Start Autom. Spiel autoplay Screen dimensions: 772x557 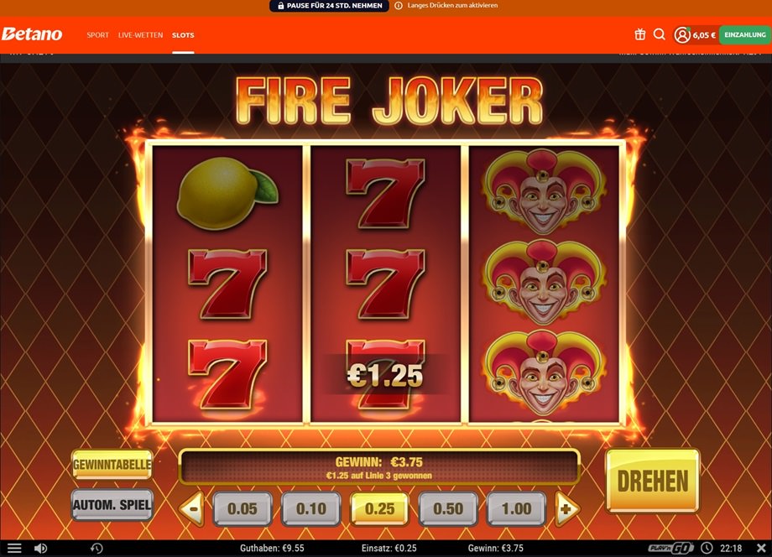[x=112, y=505]
